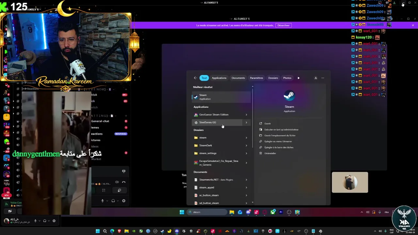Switch to the Applications filter tab
Image resolution: width=418 pixels, height=235 pixels.
tap(219, 78)
